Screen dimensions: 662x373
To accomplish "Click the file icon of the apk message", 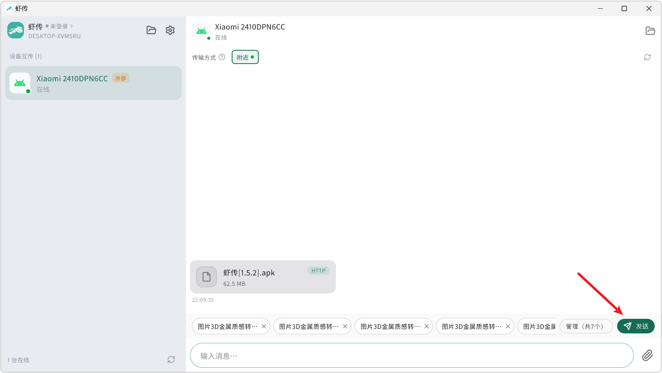I will coord(207,277).
